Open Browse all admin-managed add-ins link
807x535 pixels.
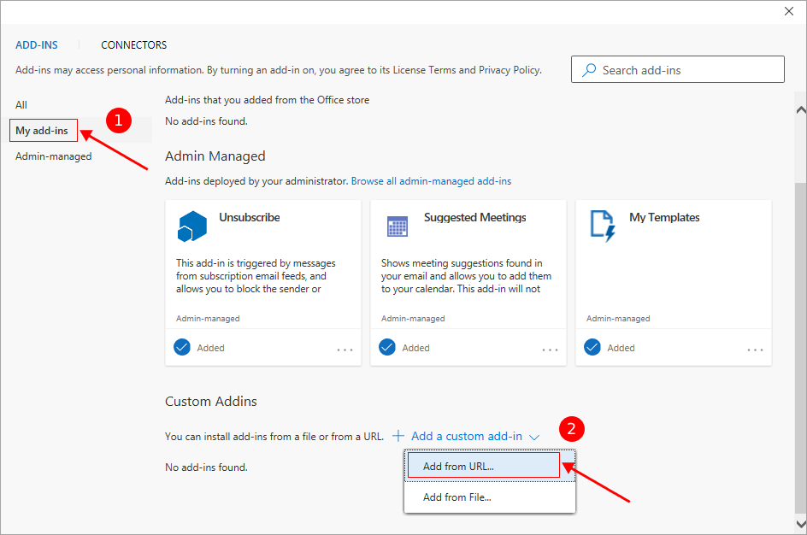point(431,181)
